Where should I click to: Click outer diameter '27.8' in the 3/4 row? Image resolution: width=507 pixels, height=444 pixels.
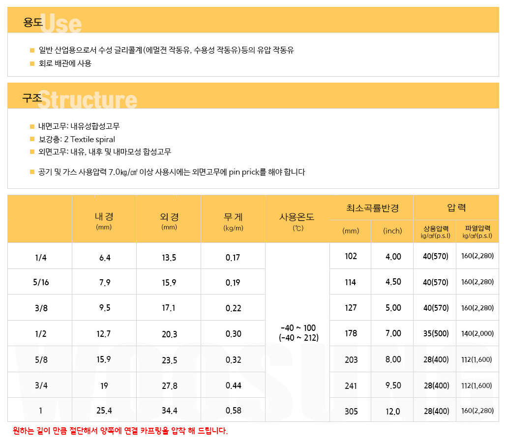tap(170, 386)
